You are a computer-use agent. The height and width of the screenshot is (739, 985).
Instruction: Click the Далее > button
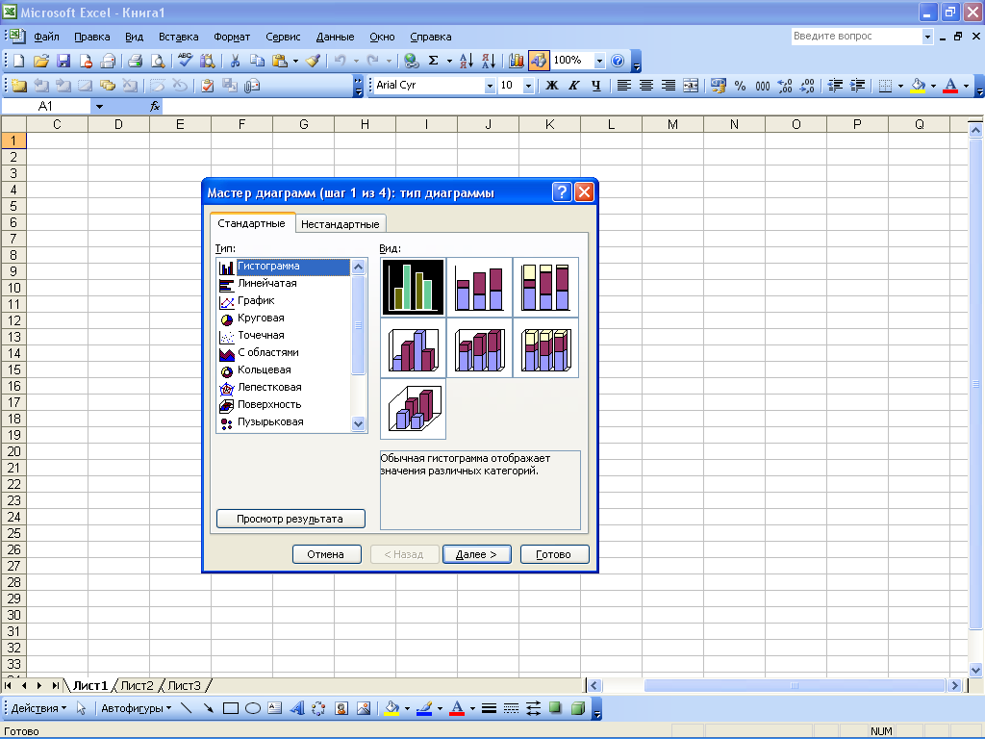(x=477, y=554)
